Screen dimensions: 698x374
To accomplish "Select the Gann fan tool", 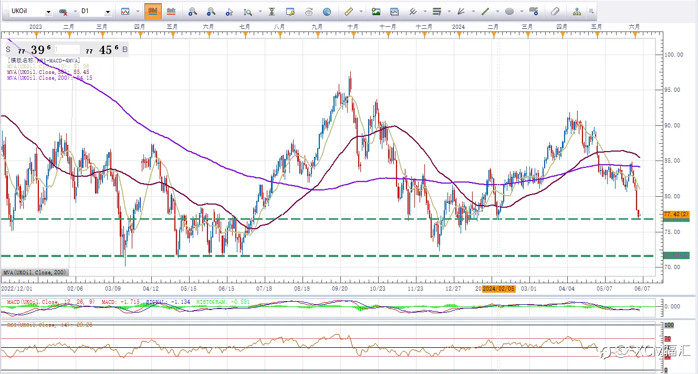I will tap(461, 11).
